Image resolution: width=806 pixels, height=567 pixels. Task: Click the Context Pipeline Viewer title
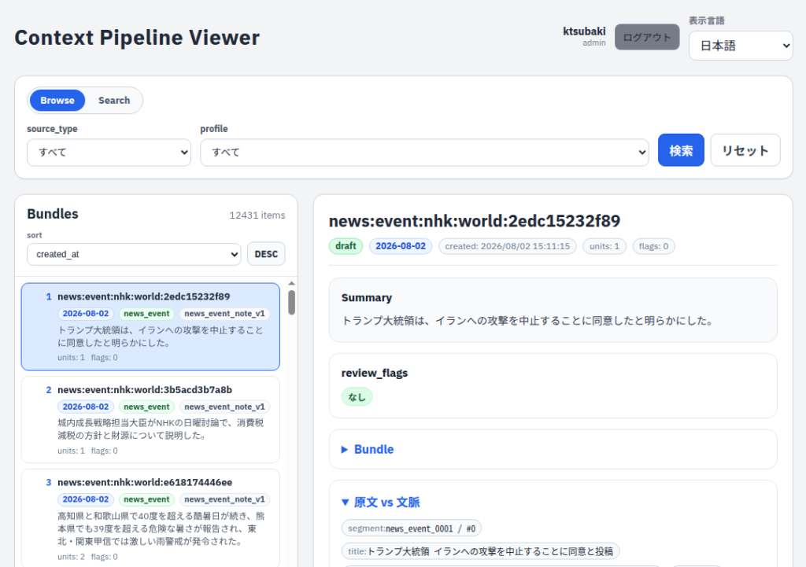[x=137, y=38]
